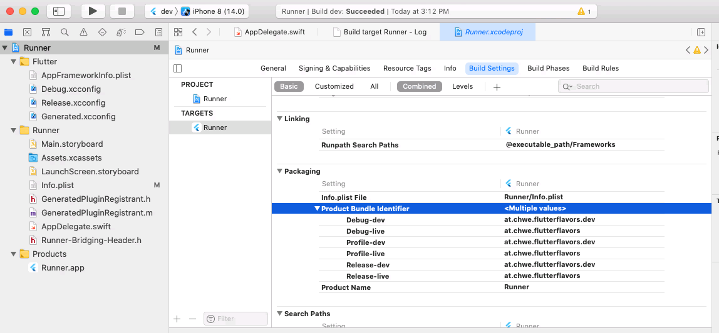
Task: Stop the running build
Action: 122,11
